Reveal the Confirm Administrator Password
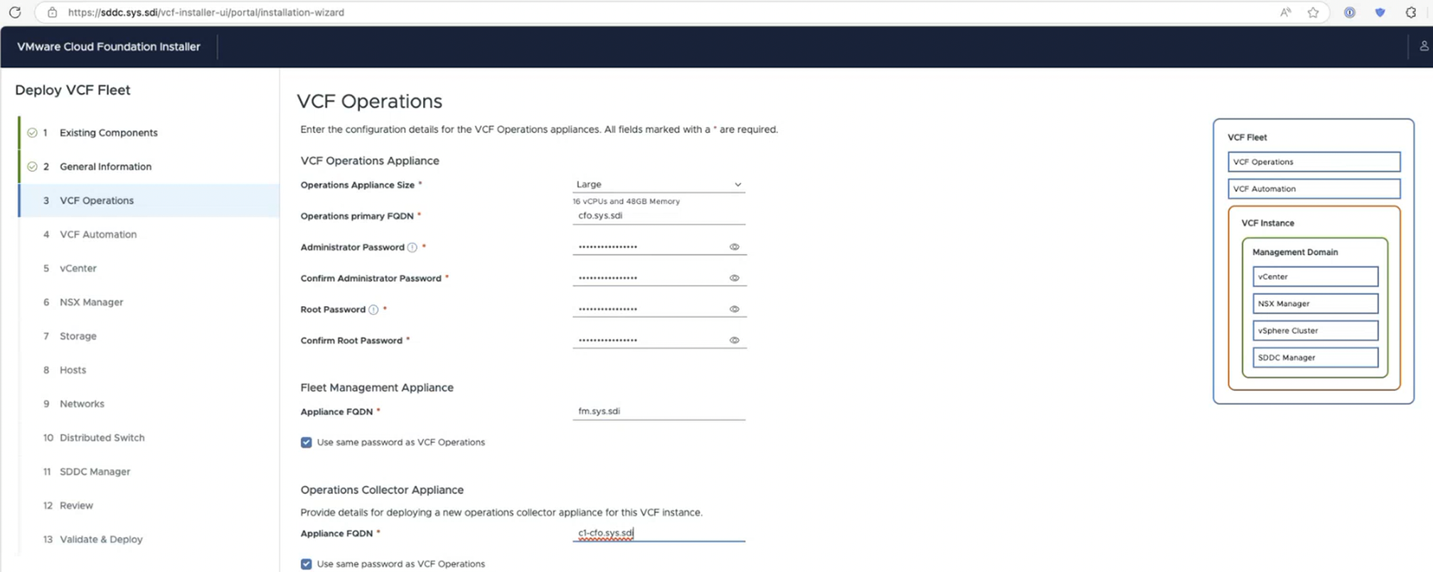 [x=735, y=279]
